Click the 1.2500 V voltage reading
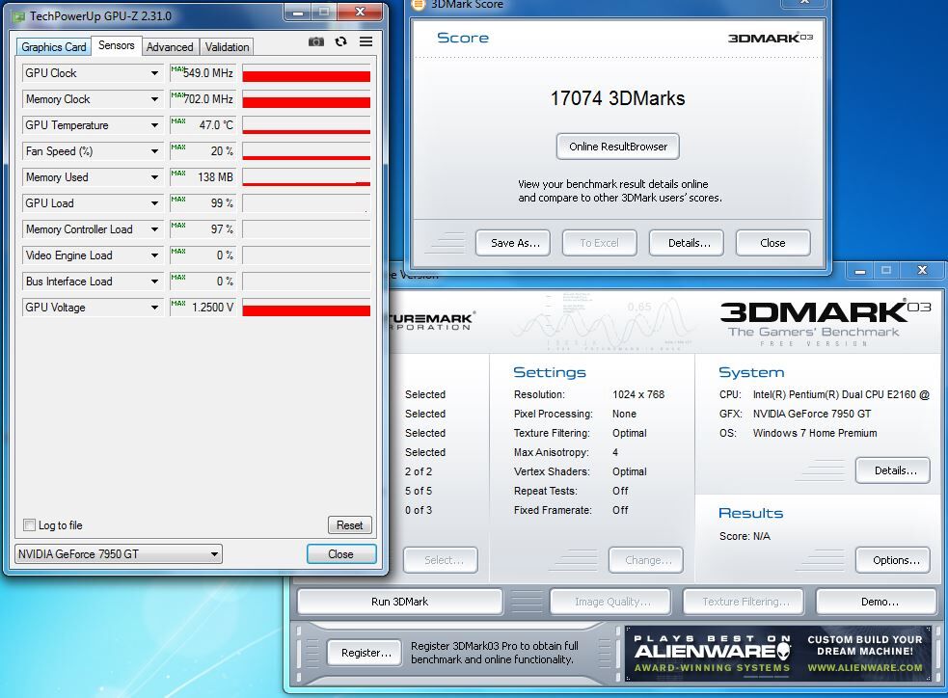The width and height of the screenshot is (948, 698). (212, 307)
